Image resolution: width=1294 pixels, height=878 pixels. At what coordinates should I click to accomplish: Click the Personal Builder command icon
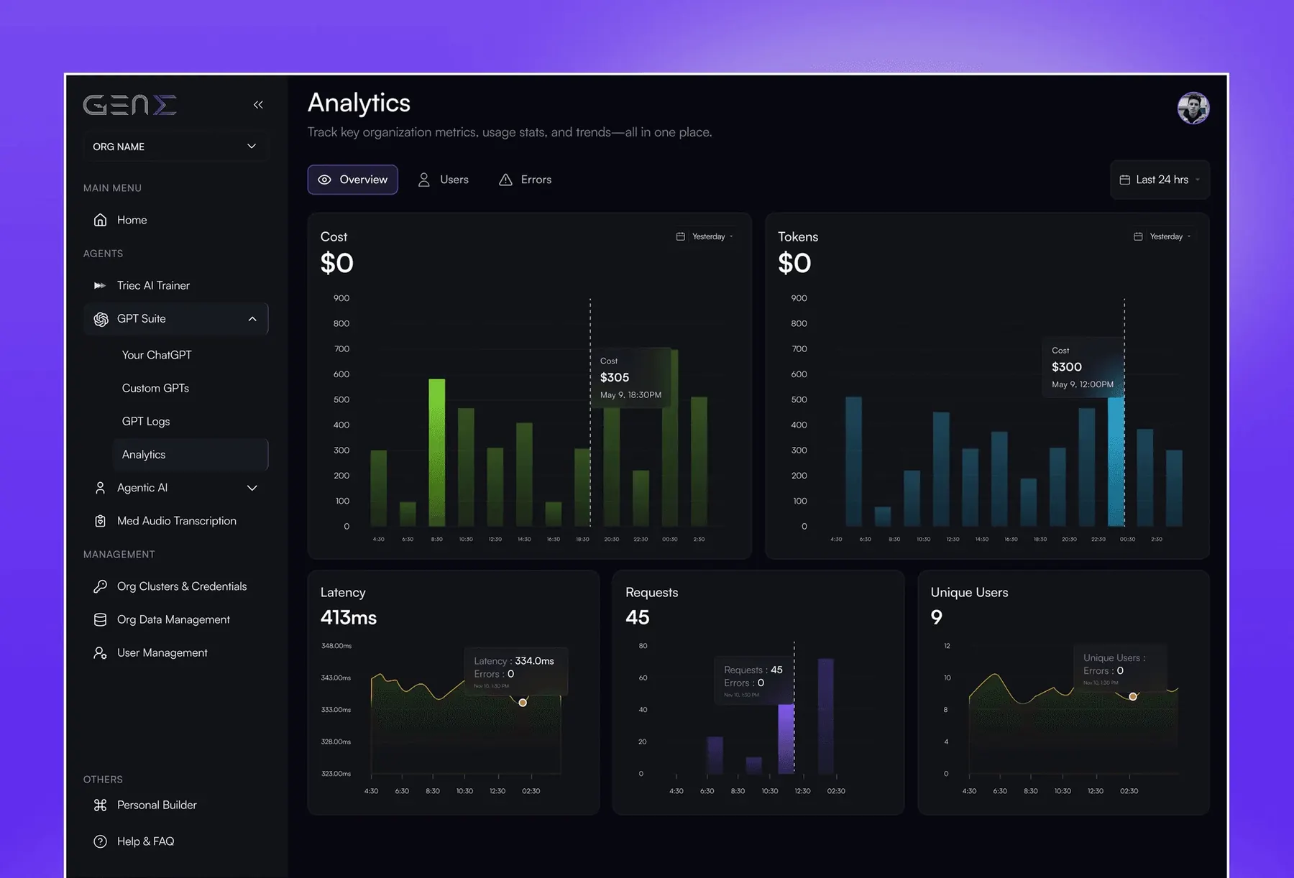point(101,805)
